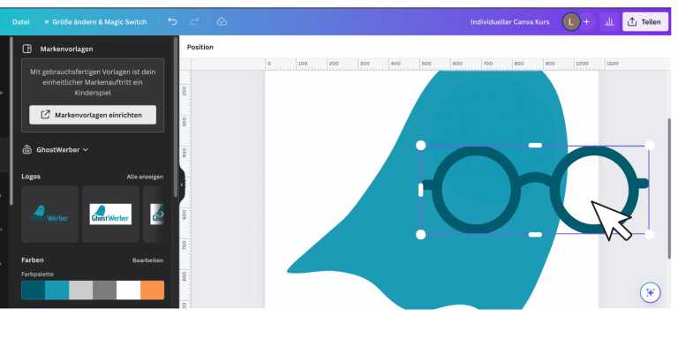
Task: Open the analytics bar chart icon
Action: 609,21
